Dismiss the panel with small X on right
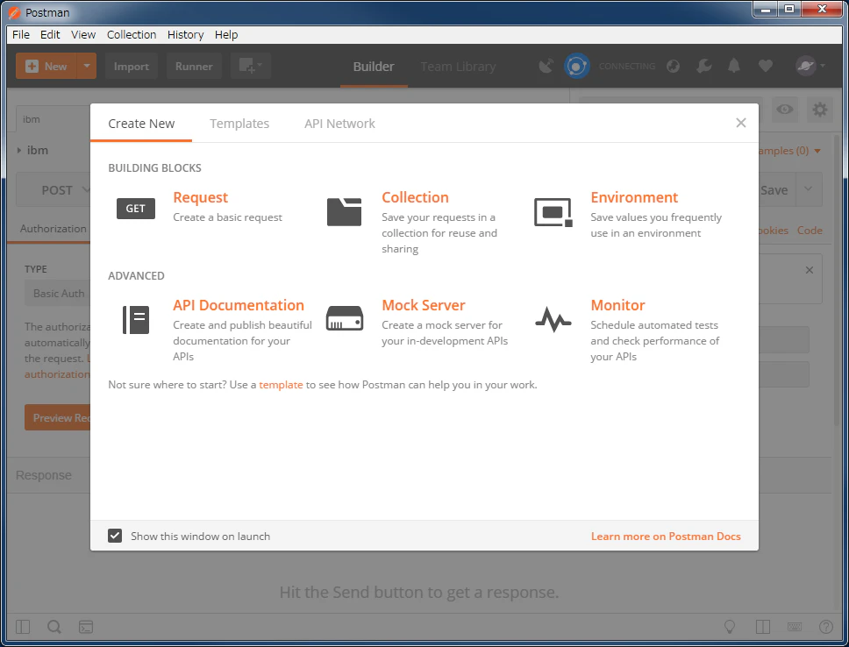Viewport: 849px width, 647px height. [809, 270]
